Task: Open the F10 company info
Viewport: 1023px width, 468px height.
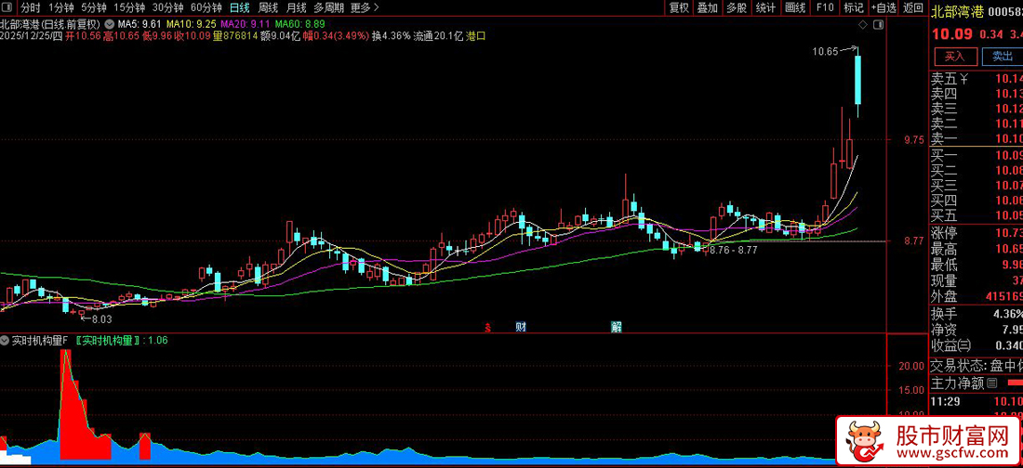Action: pos(825,7)
